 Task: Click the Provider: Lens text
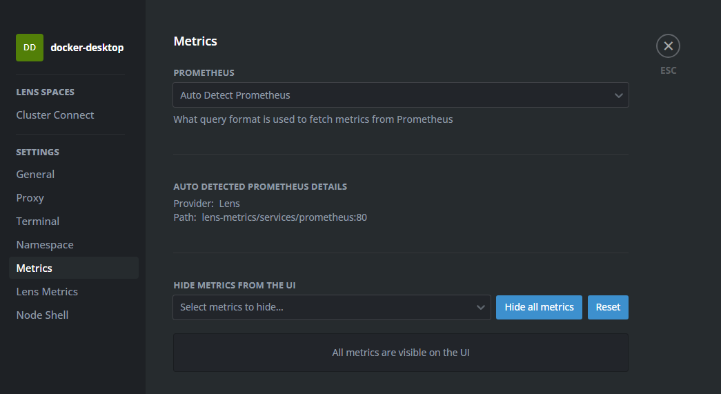206,203
